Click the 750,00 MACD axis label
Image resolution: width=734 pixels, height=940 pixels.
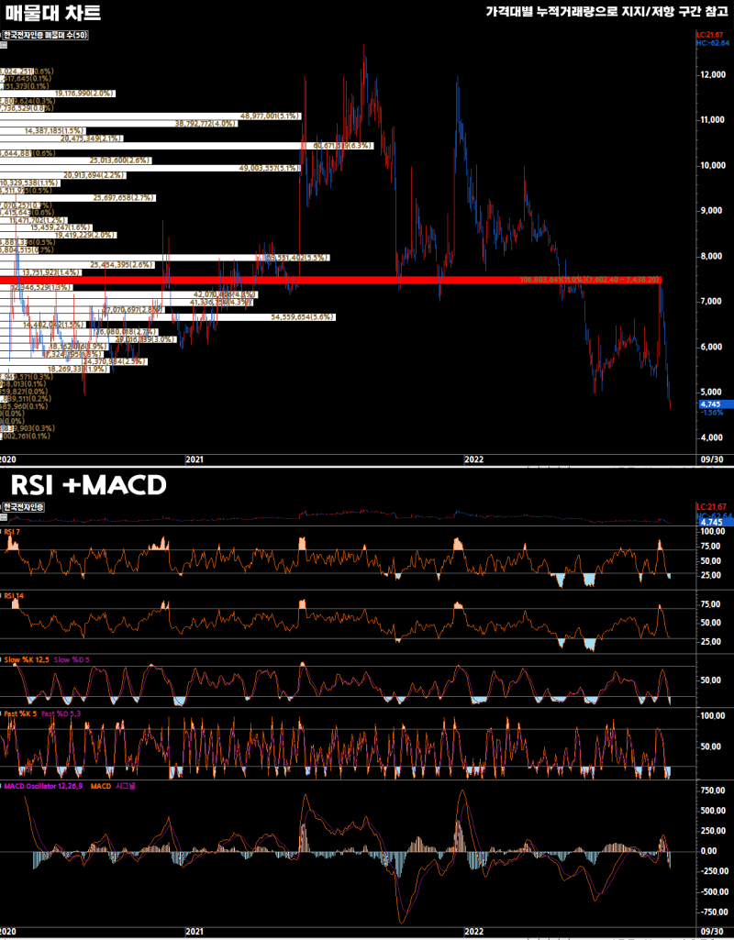(x=712, y=791)
